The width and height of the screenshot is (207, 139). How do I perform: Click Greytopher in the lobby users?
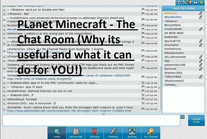pos(172,45)
